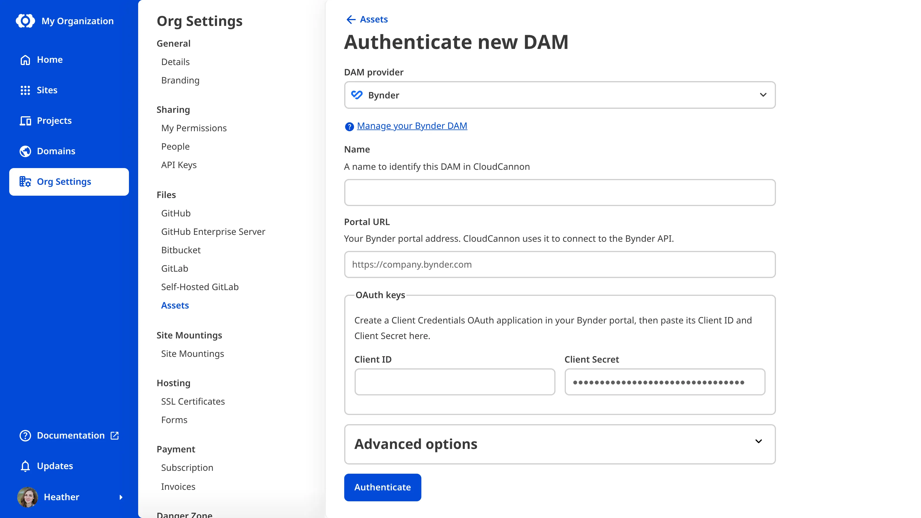Open the DAM provider dropdown
Screen dimensions: 921x518
click(x=560, y=95)
